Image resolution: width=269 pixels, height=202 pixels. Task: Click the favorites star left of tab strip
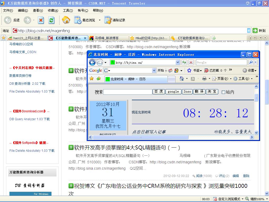coord(3,38)
